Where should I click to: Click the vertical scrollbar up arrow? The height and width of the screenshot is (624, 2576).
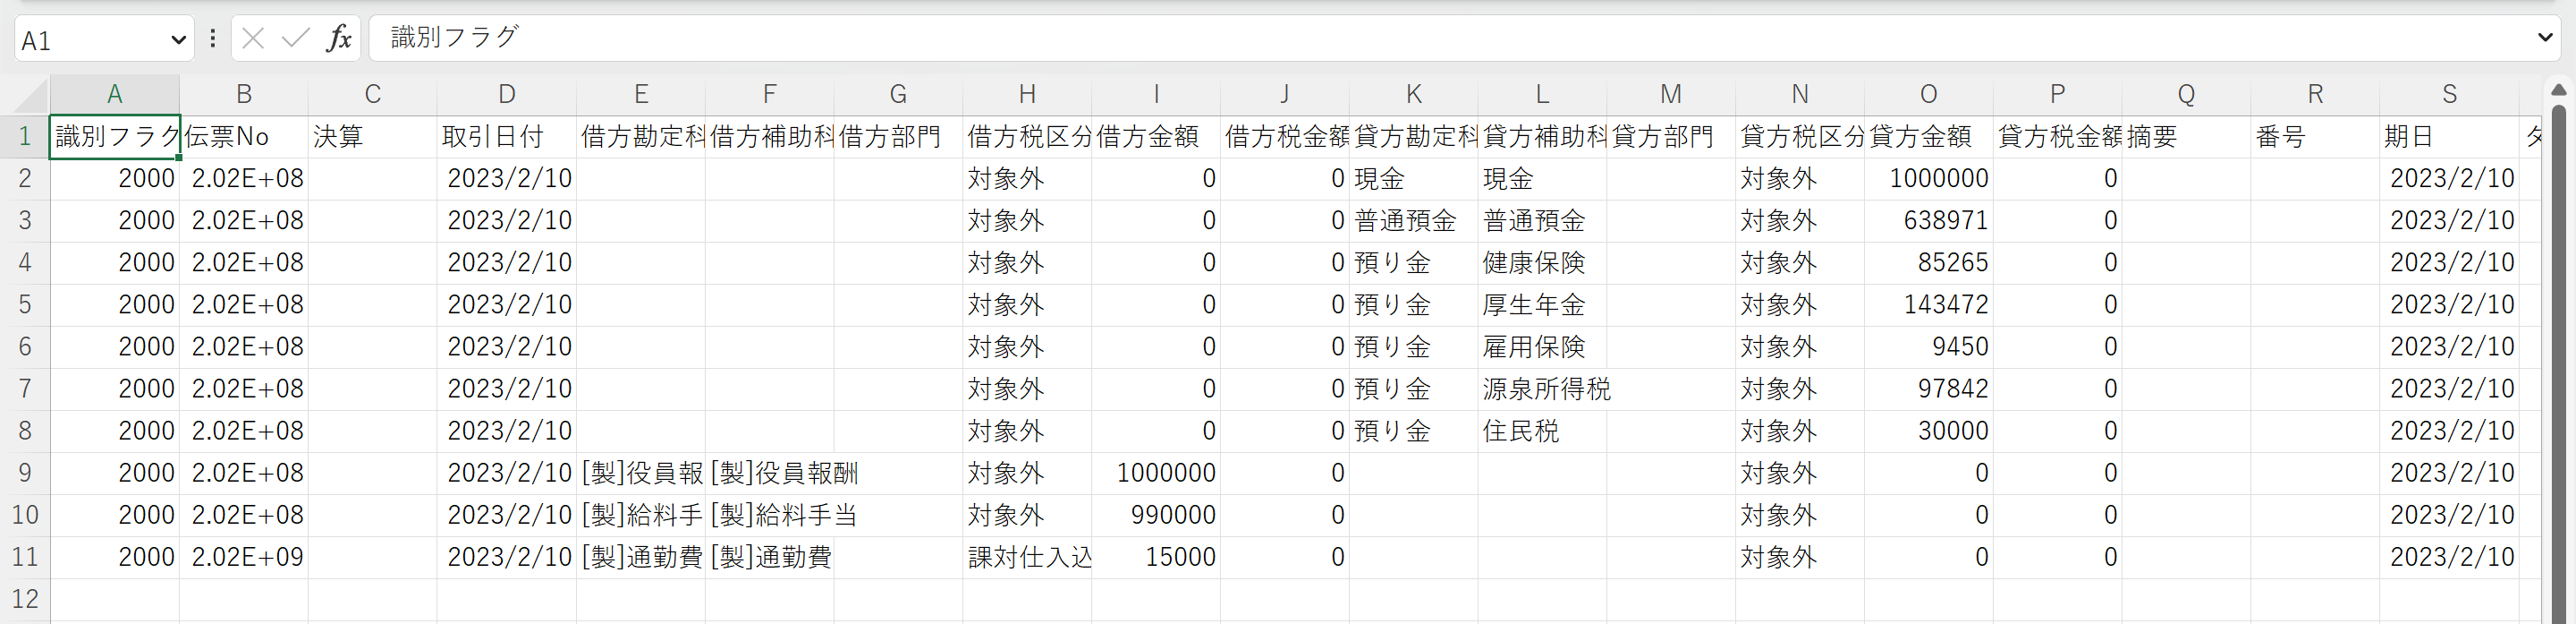point(2558,91)
